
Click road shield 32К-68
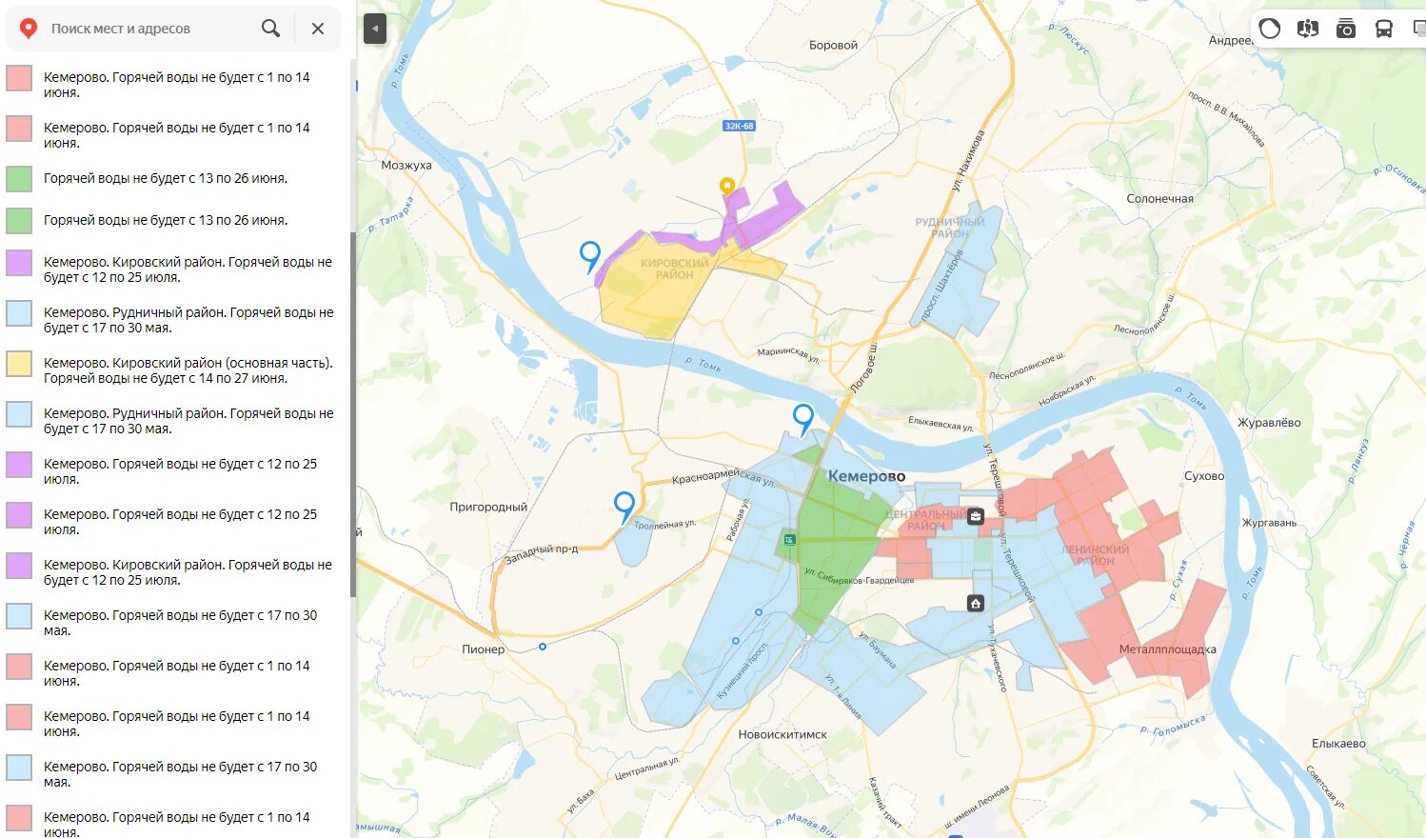coord(739,126)
